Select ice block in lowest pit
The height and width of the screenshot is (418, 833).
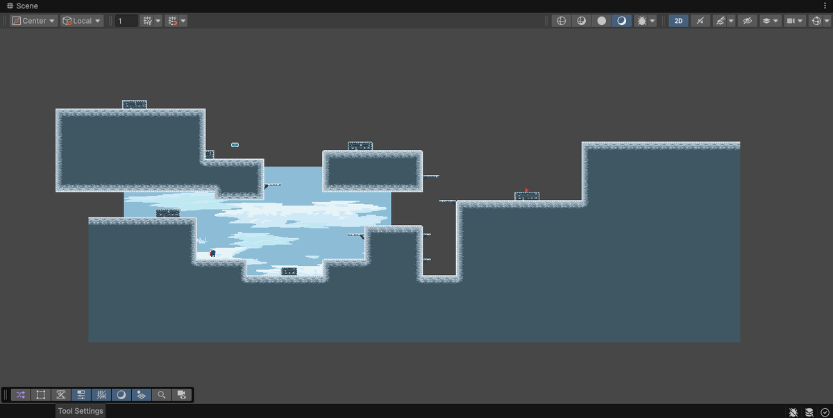point(289,271)
